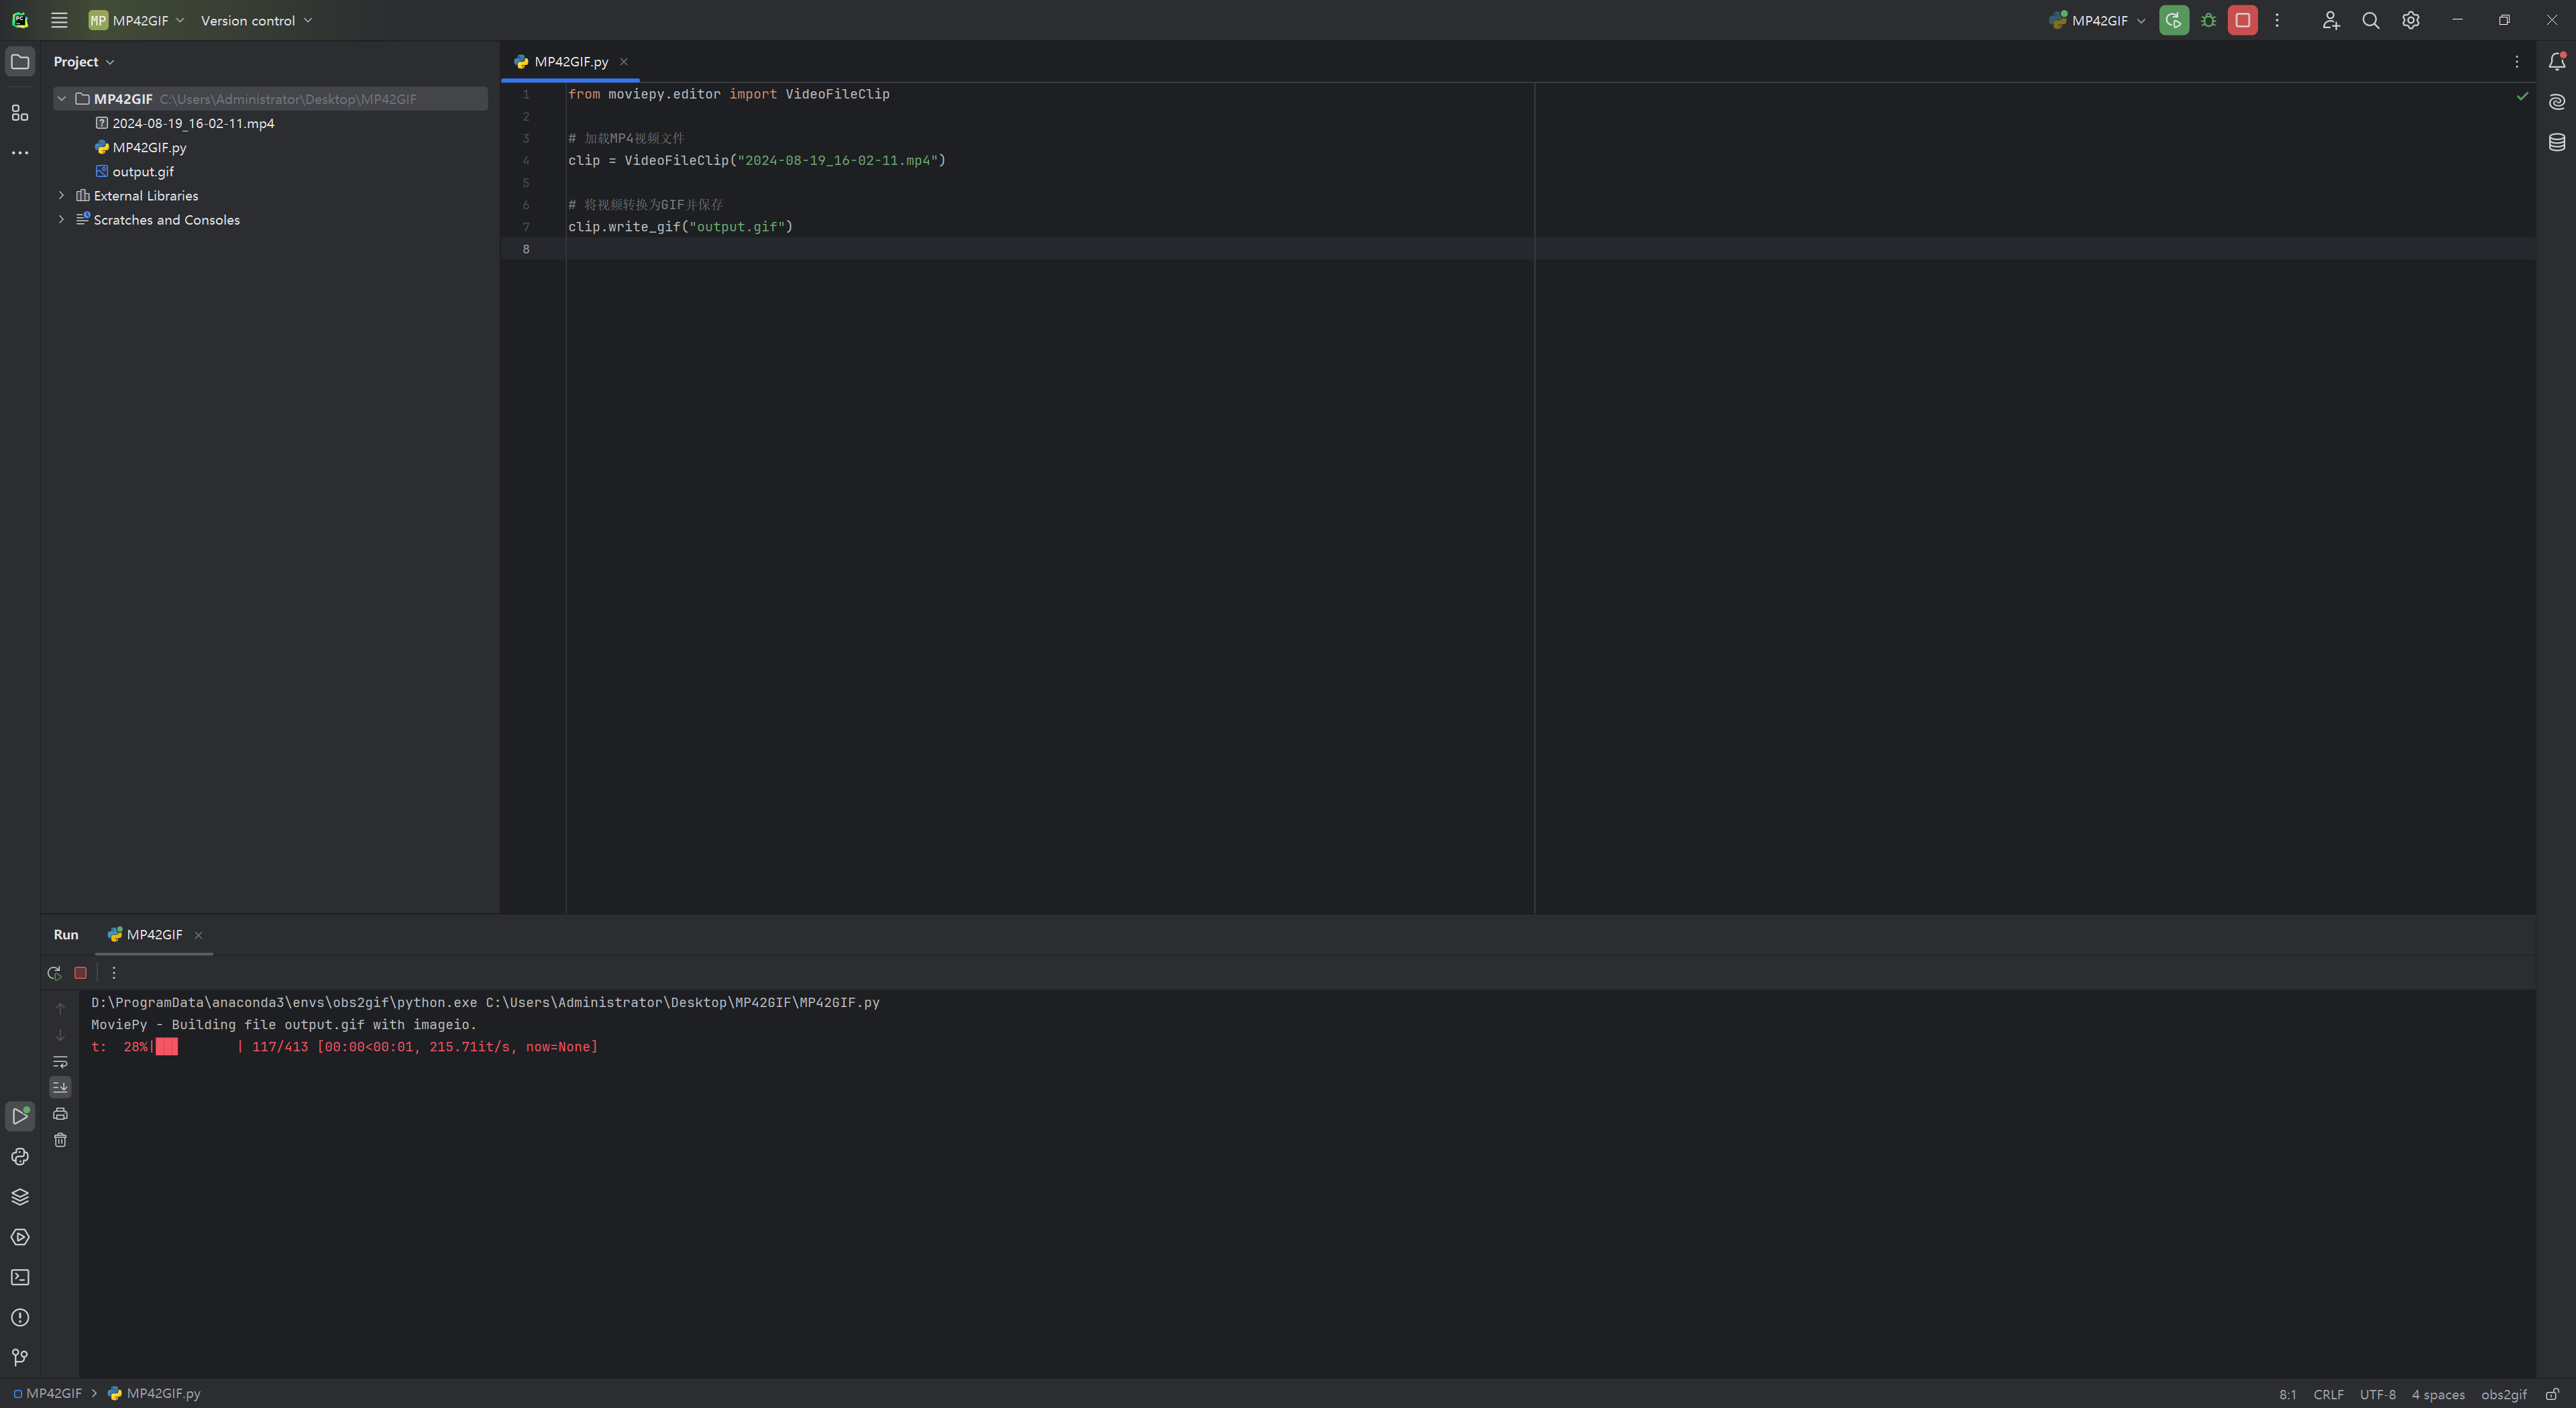This screenshot has height=1408, width=2576.
Task: Open the Structure tool window
Action: (20, 113)
